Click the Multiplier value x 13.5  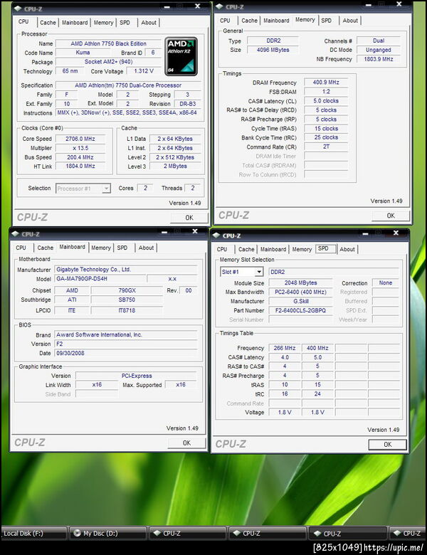point(80,148)
